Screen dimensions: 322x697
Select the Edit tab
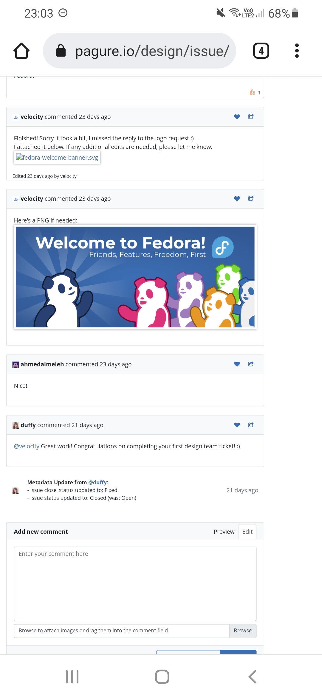pos(247,532)
